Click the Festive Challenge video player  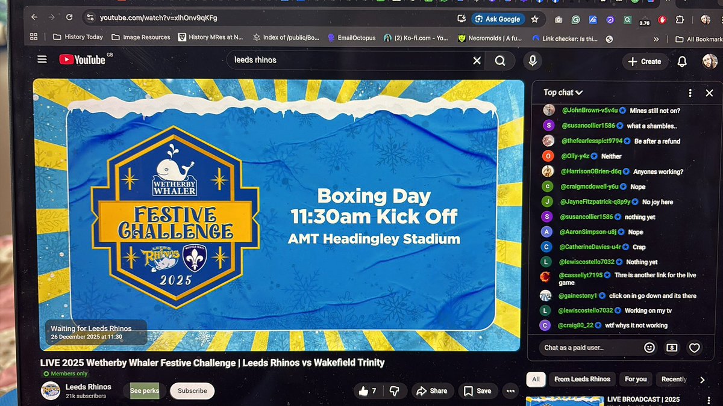point(278,215)
